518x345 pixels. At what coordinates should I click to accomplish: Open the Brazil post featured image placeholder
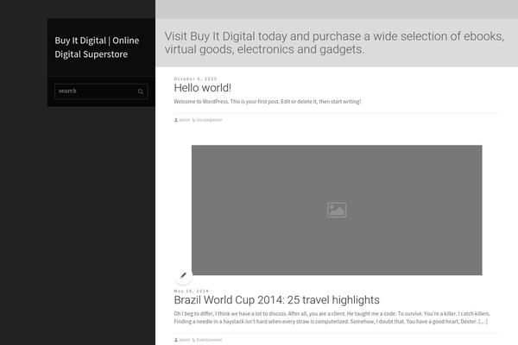click(337, 210)
